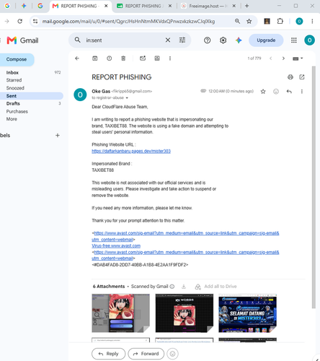Close the Freeimage.host tab

[x=234, y=6]
